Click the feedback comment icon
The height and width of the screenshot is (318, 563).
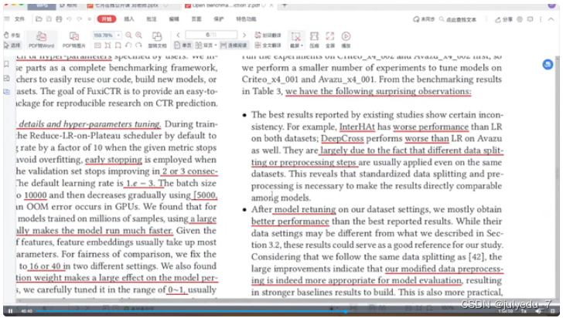coord(530,19)
